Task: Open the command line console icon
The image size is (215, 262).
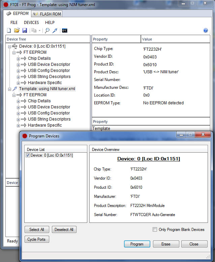Action: (65, 31)
